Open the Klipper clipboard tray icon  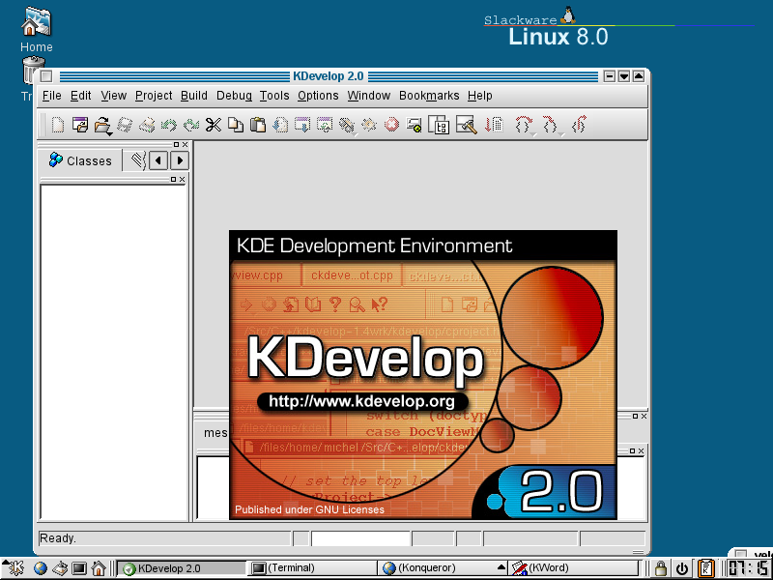pyautogui.click(x=706, y=568)
